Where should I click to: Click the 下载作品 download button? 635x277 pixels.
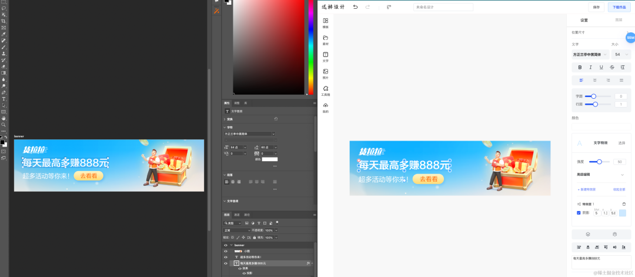619,7
